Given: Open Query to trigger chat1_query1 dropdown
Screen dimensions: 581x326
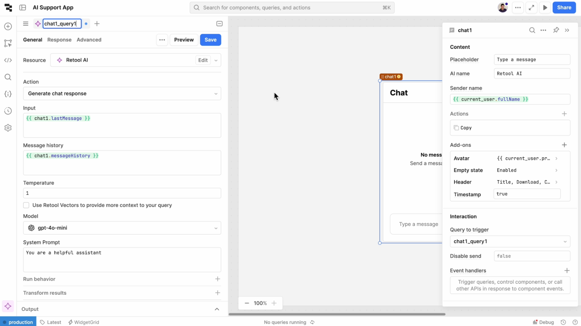Looking at the screenshot, I should pyautogui.click(x=510, y=242).
